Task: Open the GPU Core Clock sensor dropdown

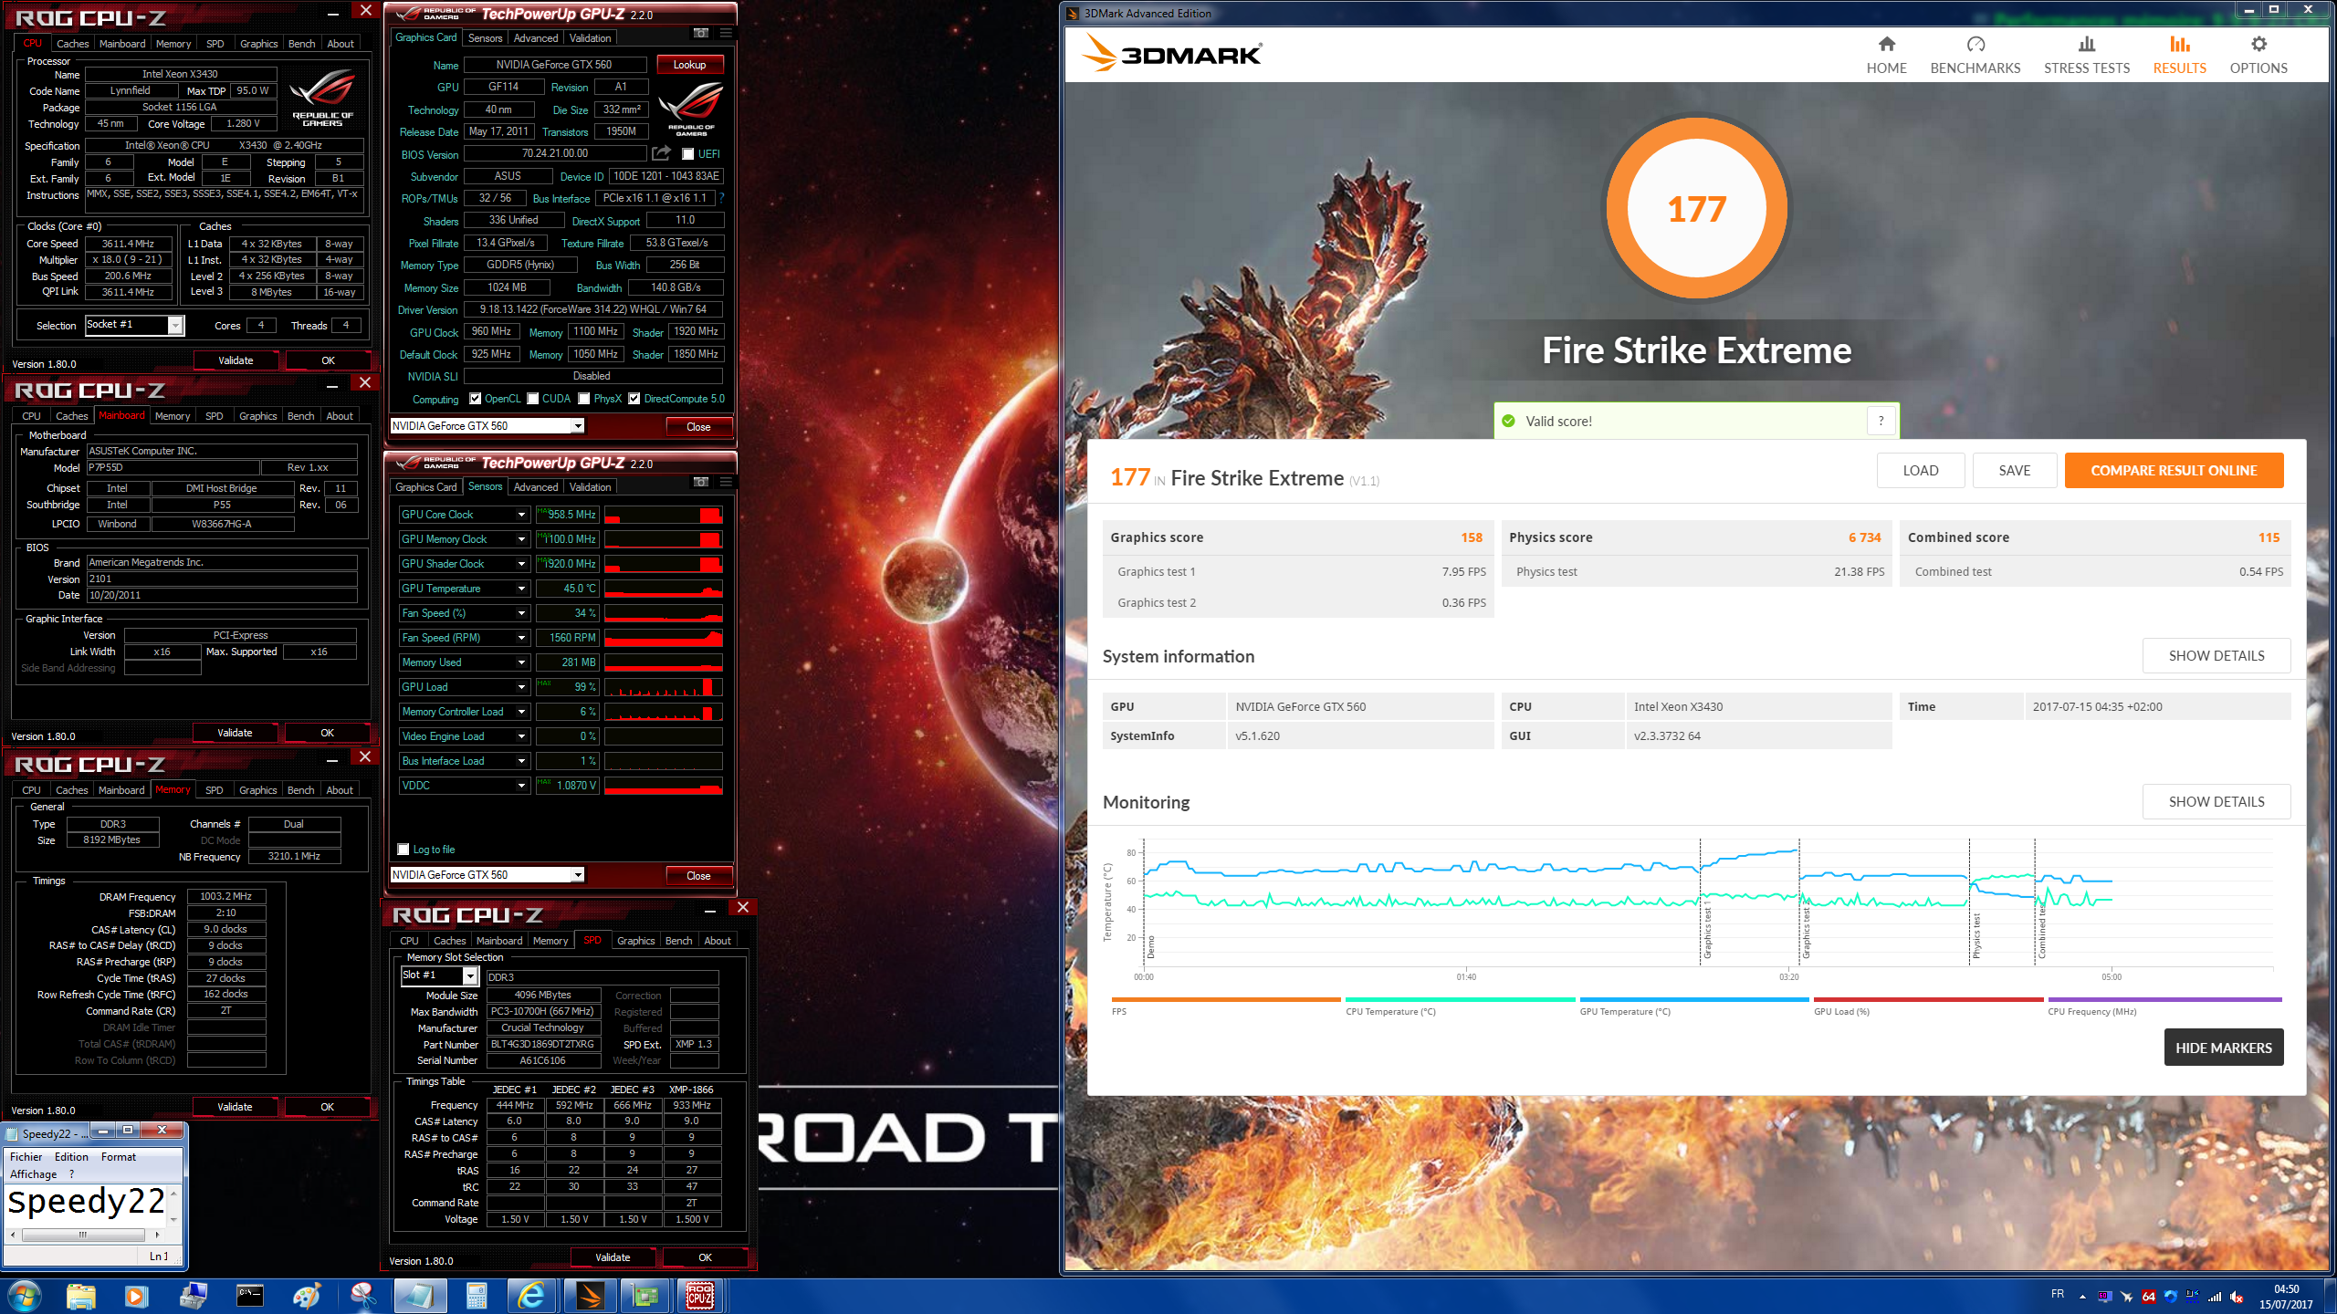Action: [x=522, y=515]
